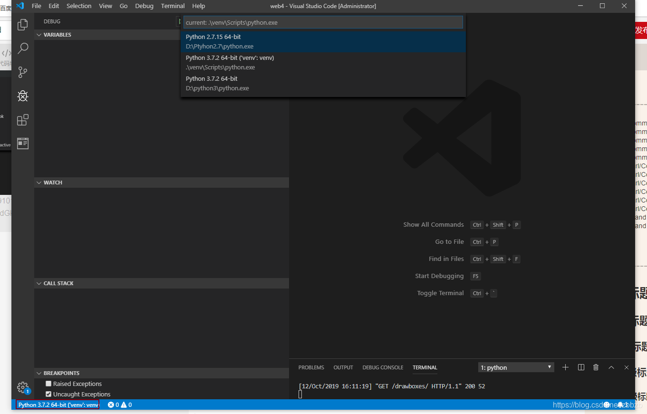The width and height of the screenshot is (647, 414).
Task: Open the Search view icon
Action: coord(22,48)
